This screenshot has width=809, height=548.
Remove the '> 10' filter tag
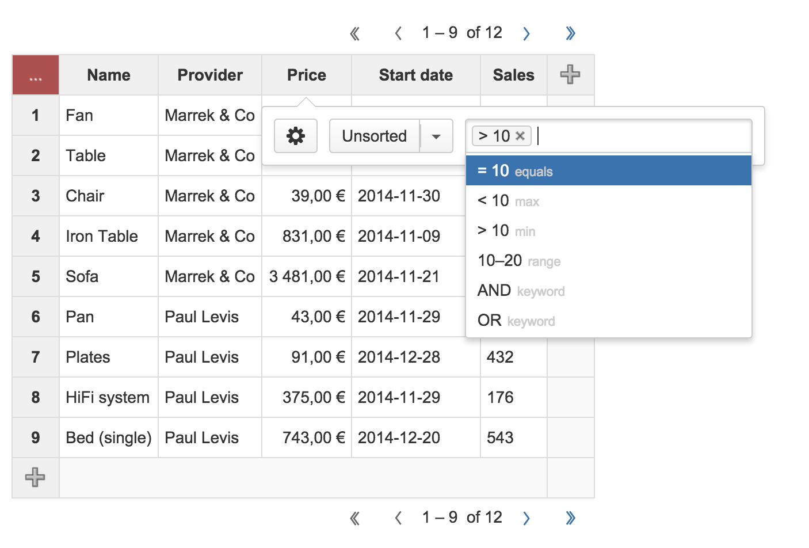(x=520, y=136)
